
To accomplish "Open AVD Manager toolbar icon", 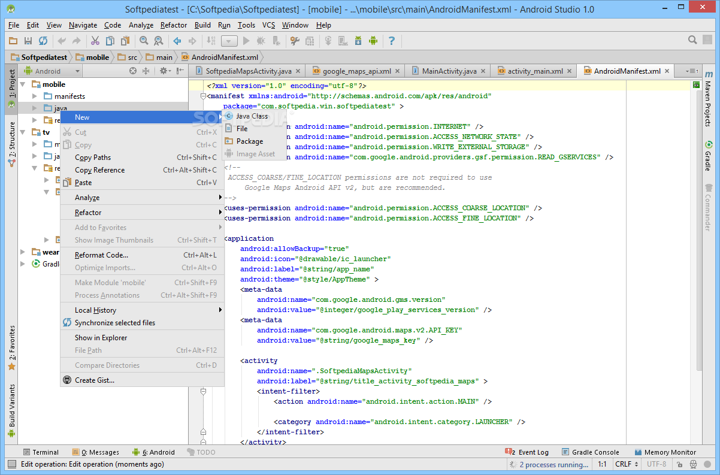I will click(x=343, y=41).
